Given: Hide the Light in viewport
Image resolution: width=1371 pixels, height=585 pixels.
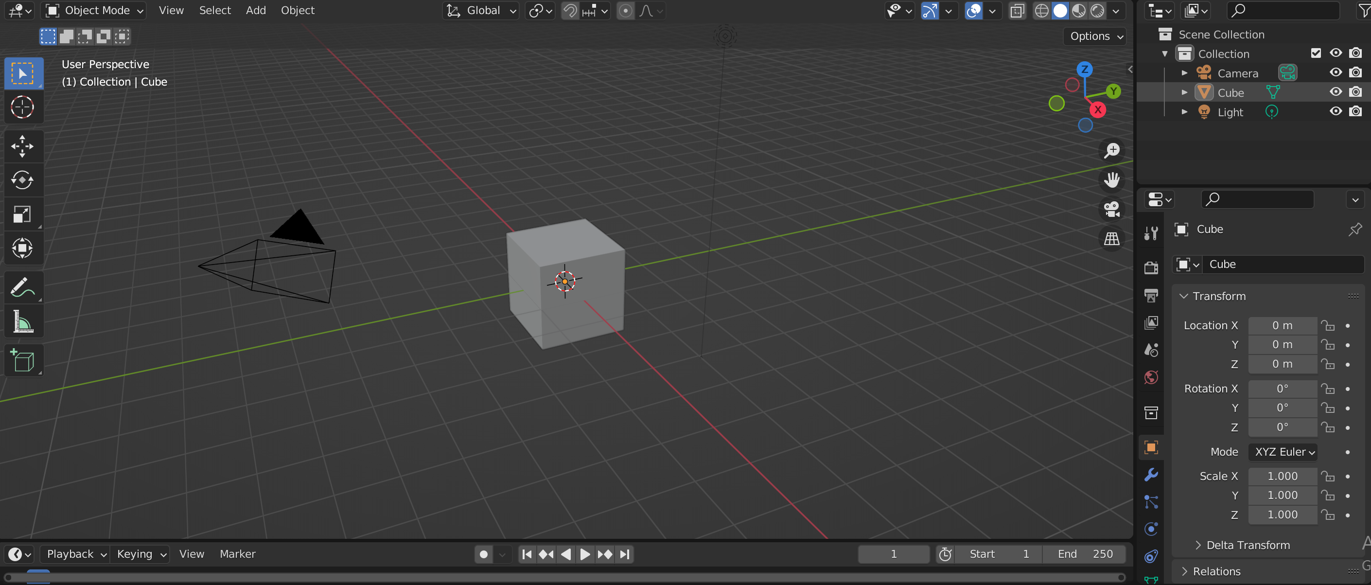Looking at the screenshot, I should pos(1336,111).
